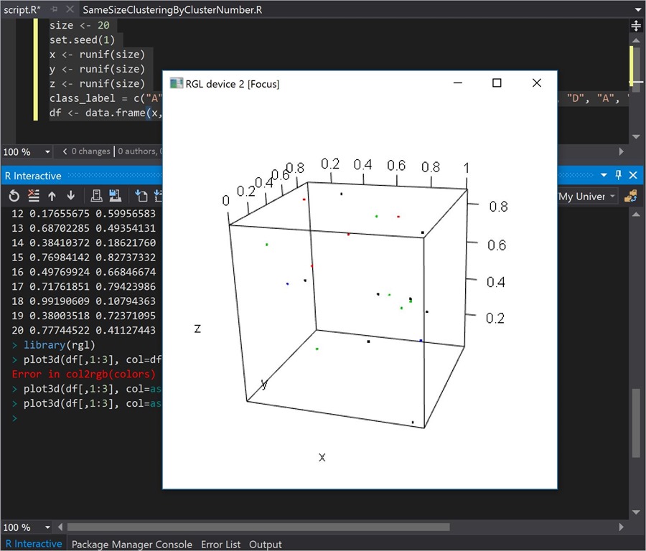Click the source file icon with blue arrow
The image size is (646, 551).
[x=141, y=196]
